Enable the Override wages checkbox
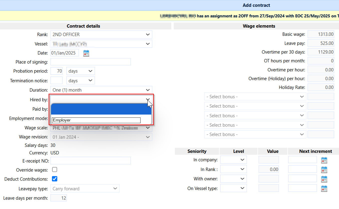Viewport: 339px width, 209px height. [54, 170]
